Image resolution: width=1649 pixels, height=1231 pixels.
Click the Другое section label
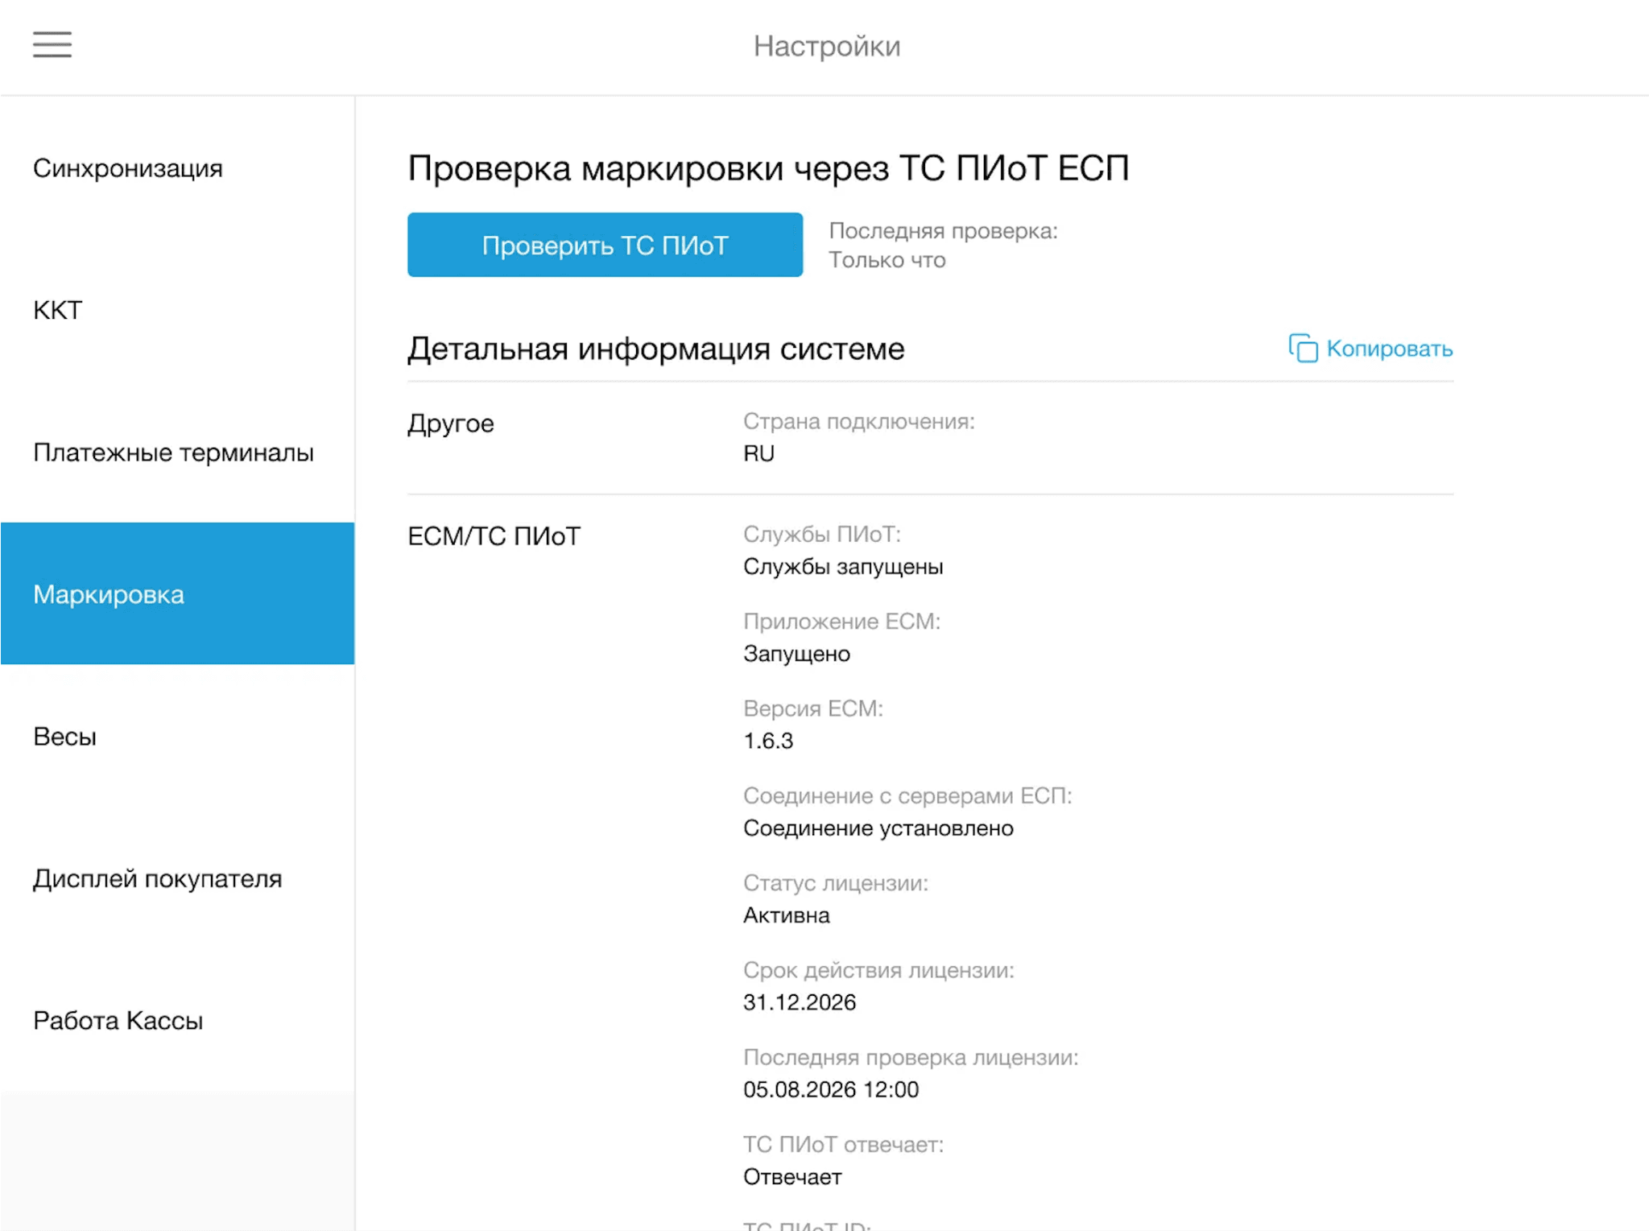[451, 423]
